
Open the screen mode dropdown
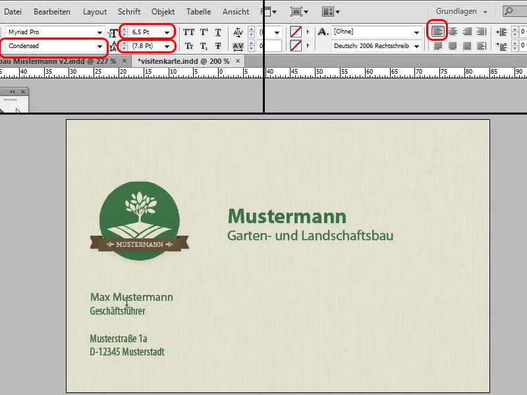point(306,12)
